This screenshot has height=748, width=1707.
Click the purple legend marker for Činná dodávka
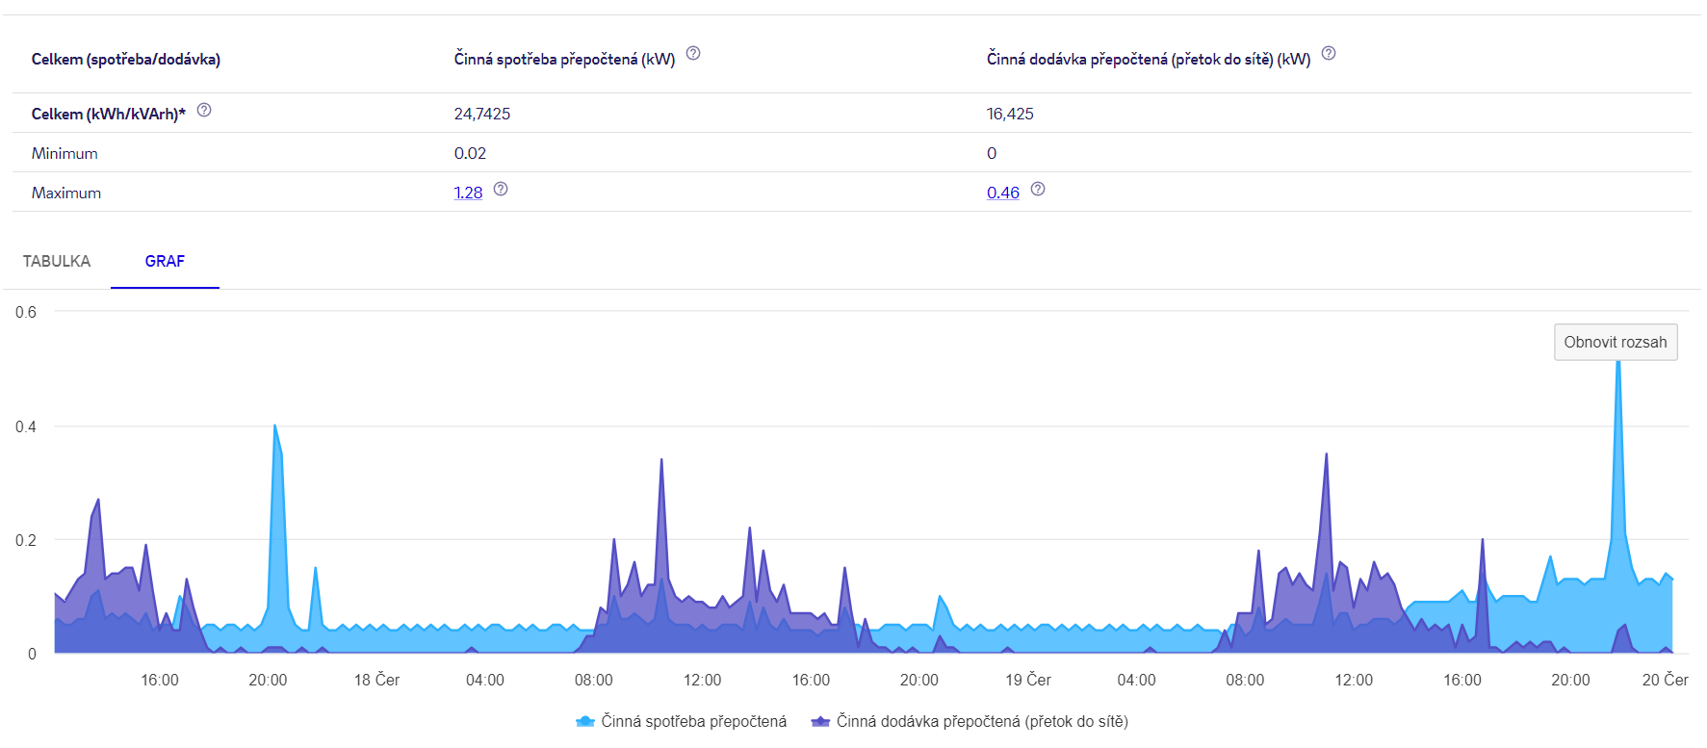point(820,721)
